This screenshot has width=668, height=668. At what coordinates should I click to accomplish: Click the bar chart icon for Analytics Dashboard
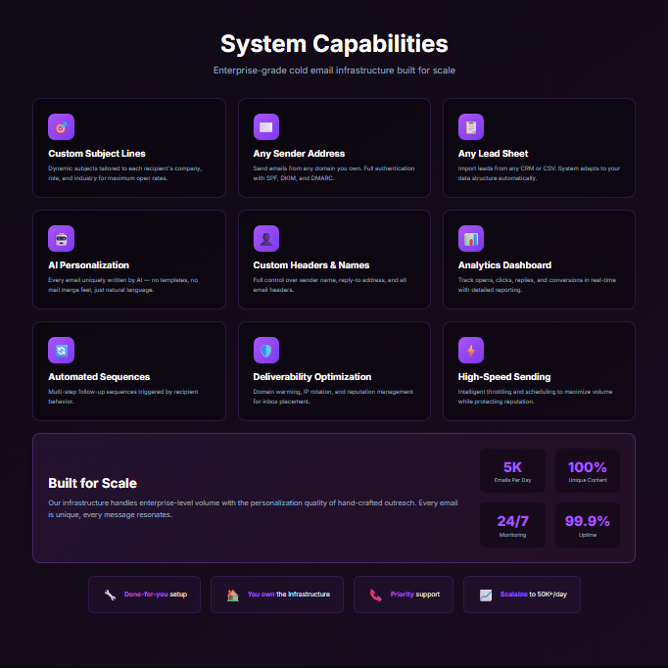point(471,238)
